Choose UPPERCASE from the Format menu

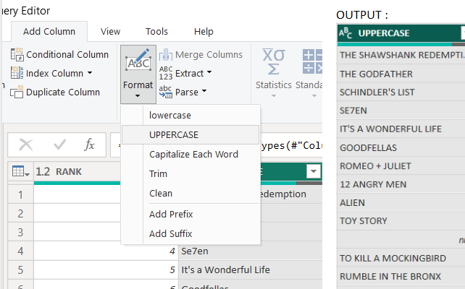(174, 134)
